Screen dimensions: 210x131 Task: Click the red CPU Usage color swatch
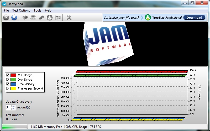click(13, 75)
